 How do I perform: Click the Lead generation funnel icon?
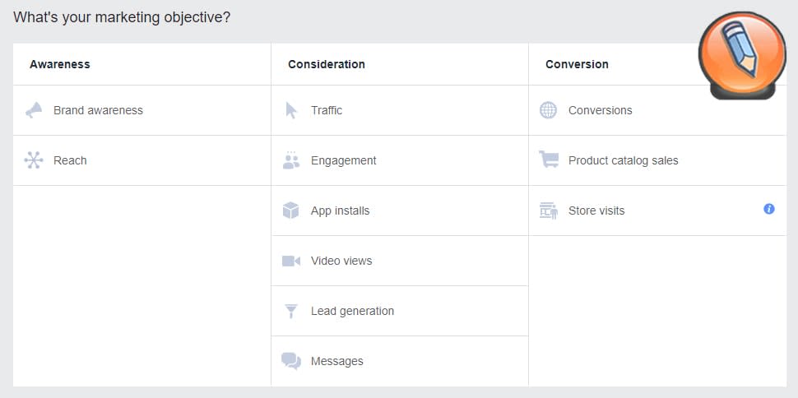pyautogui.click(x=291, y=311)
